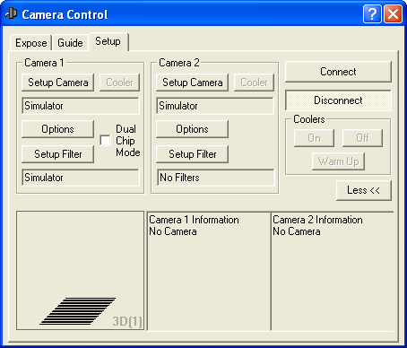Click the Cooler button in Camera 2
407x348 pixels.
(254, 83)
